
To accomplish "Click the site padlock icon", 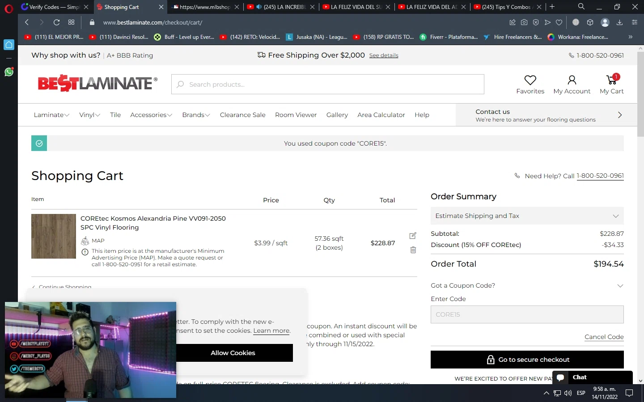I will (92, 22).
